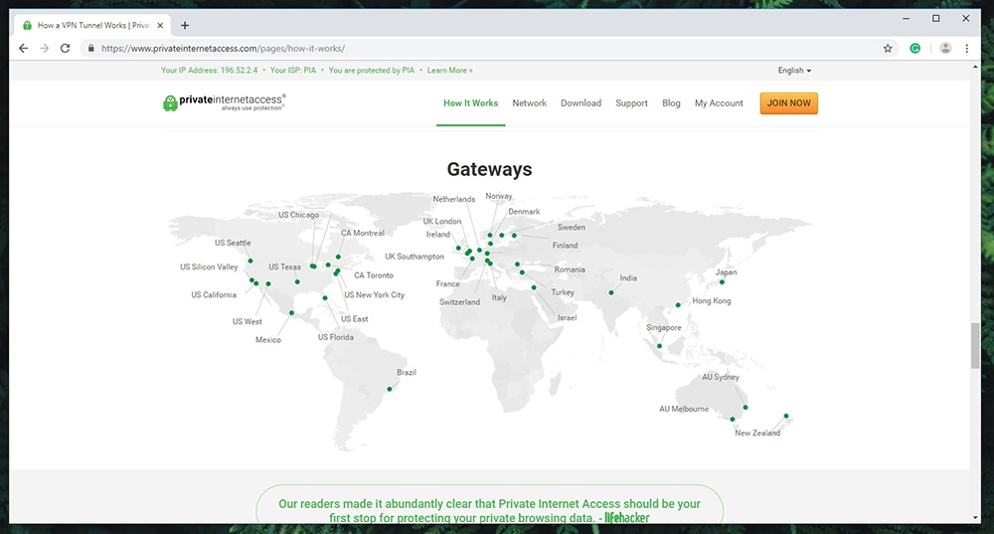Open the Chrome profile avatar icon
Viewport: 994px width, 534px height.
(x=945, y=48)
